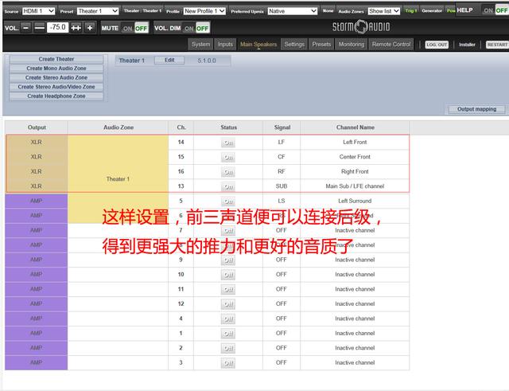Switch on inactive channel 10
The height and width of the screenshot is (391, 509).
coord(228,275)
